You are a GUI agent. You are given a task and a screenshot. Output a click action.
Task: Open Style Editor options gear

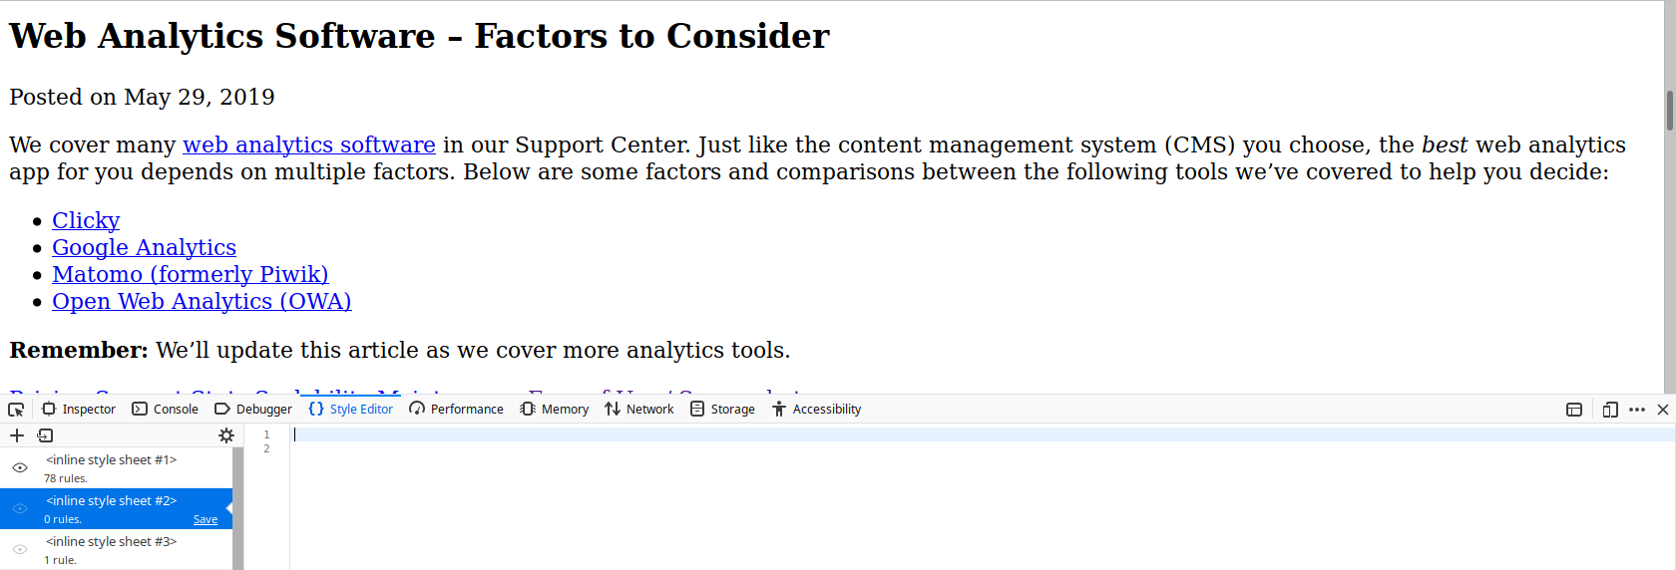[226, 435]
